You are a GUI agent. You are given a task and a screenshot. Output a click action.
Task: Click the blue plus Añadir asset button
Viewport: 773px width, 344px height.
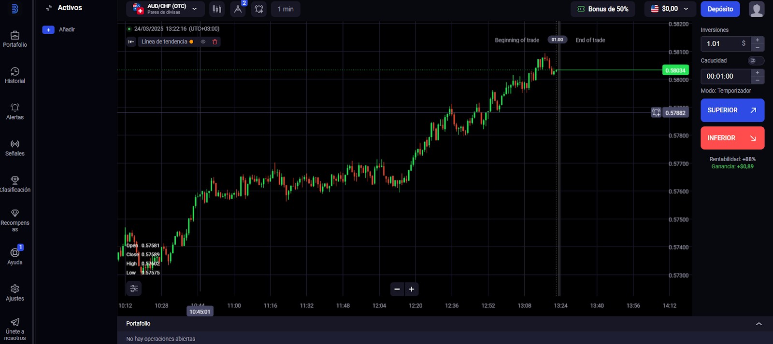coord(48,30)
